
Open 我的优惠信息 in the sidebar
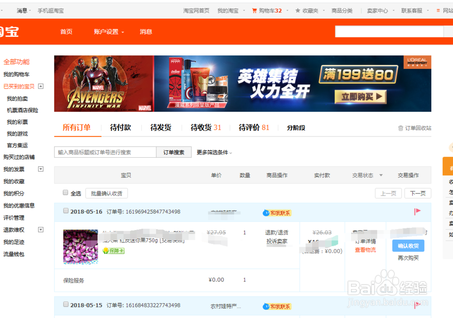(x=19, y=206)
